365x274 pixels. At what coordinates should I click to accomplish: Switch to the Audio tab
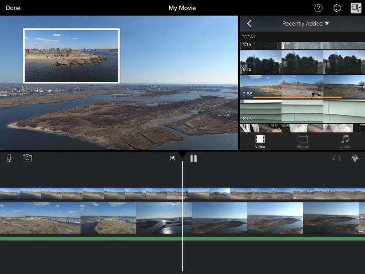pos(345,142)
